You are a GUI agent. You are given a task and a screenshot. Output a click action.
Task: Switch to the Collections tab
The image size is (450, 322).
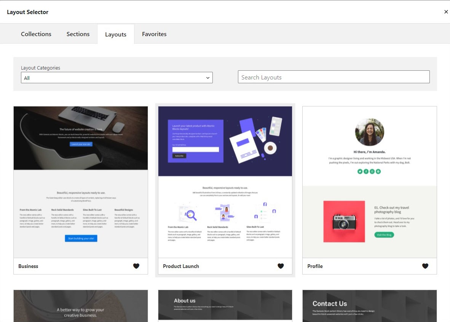(x=36, y=34)
